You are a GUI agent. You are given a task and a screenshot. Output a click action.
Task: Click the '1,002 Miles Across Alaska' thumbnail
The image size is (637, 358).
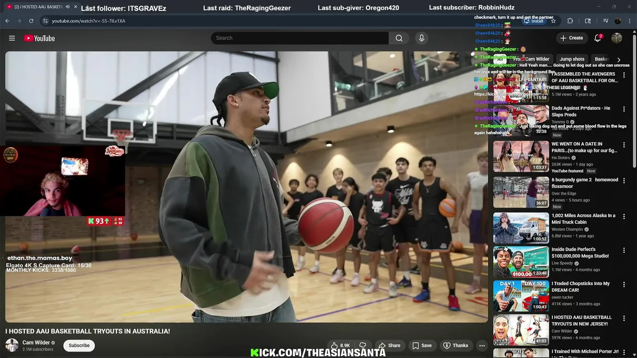[x=521, y=228]
